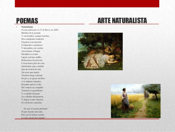Click the line 'A la mañana siguiente,'
The width and height of the screenshot is (175, 132).
(32, 81)
